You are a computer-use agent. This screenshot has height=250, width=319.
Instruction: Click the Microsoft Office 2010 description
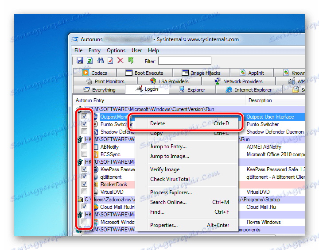pyautogui.click(x=276, y=154)
